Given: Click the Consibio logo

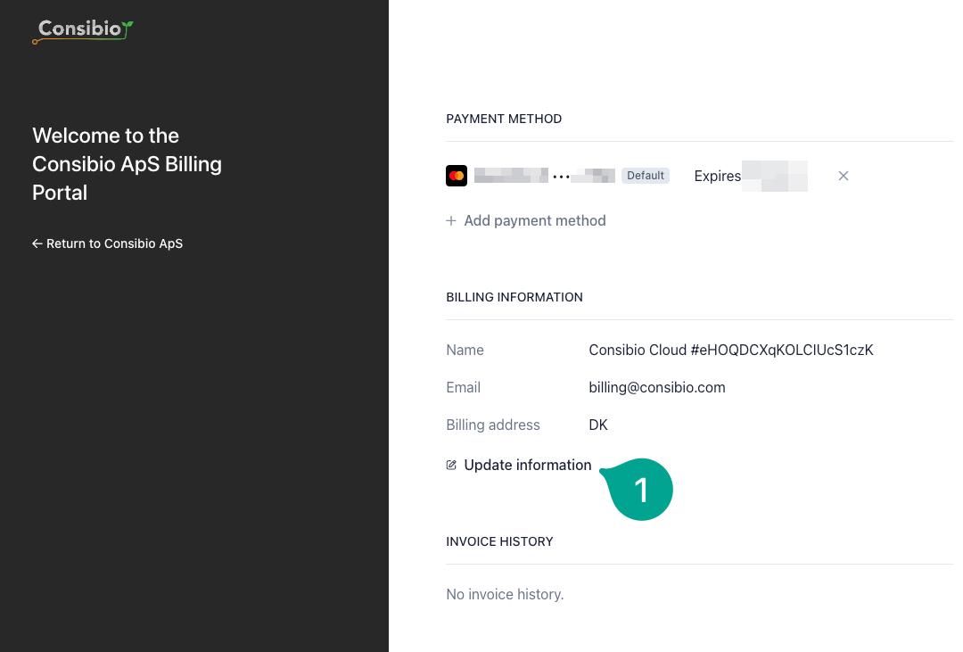Looking at the screenshot, I should tap(83, 30).
